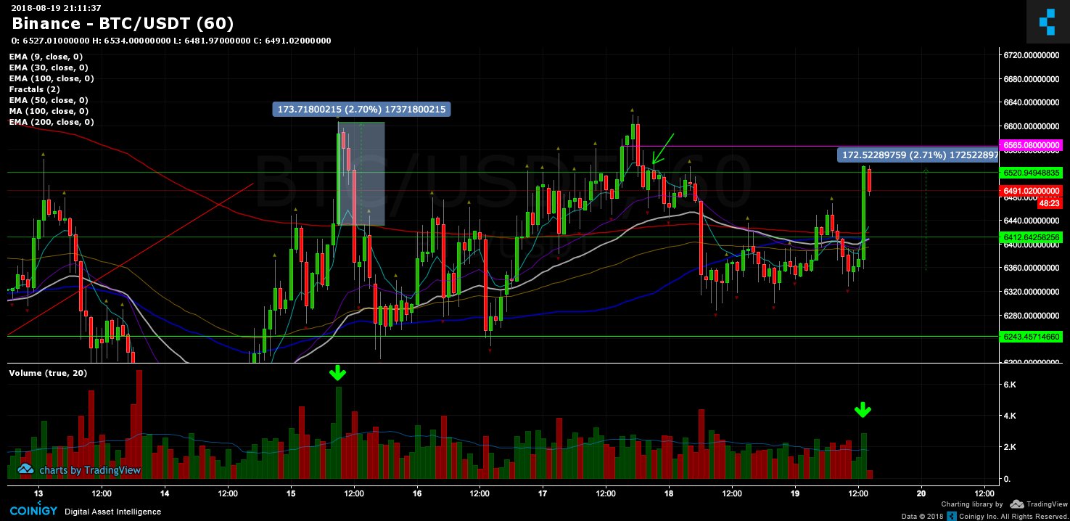
Task: Click date label 15 on the time axis
Action: [291, 493]
